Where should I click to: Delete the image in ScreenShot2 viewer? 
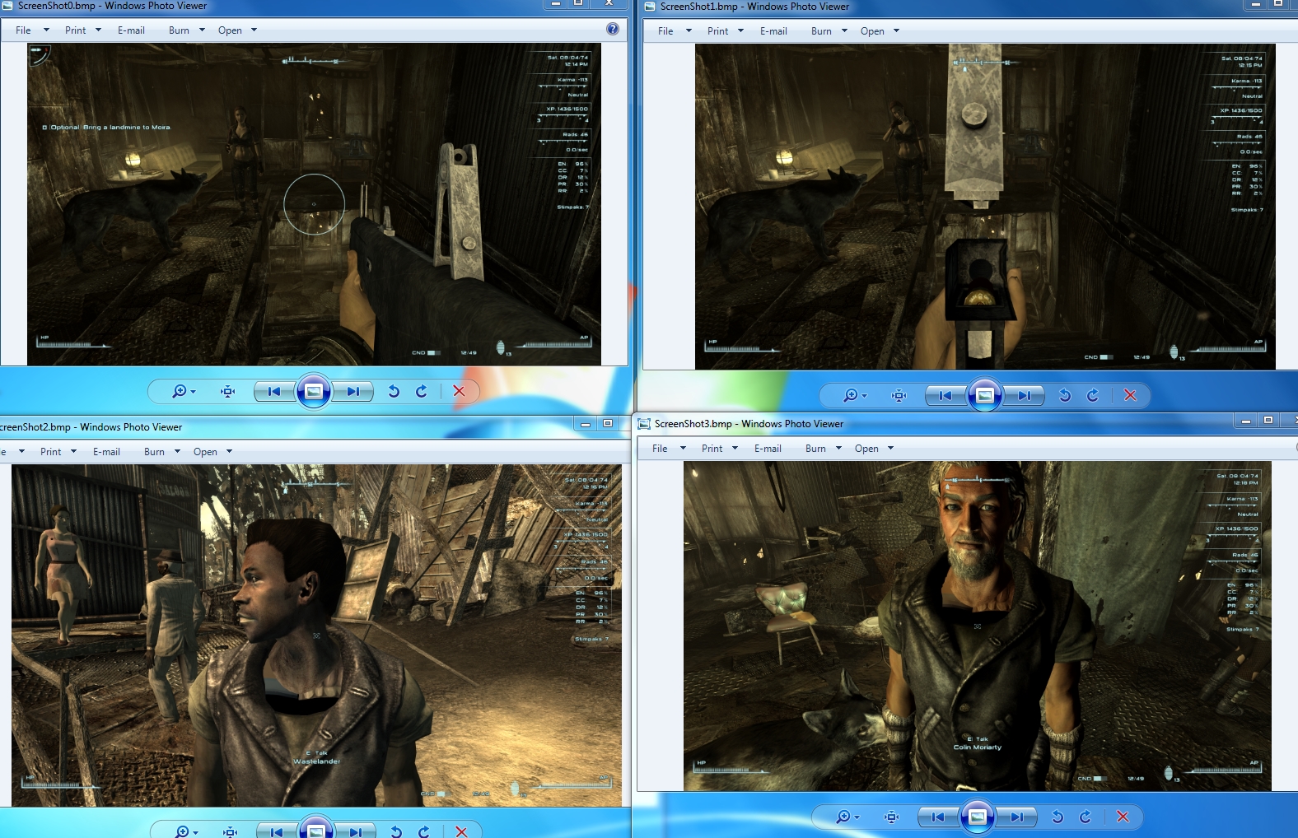point(461,831)
